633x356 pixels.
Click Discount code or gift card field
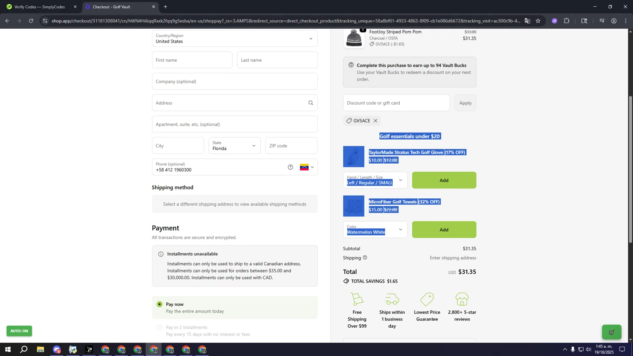pos(396,103)
